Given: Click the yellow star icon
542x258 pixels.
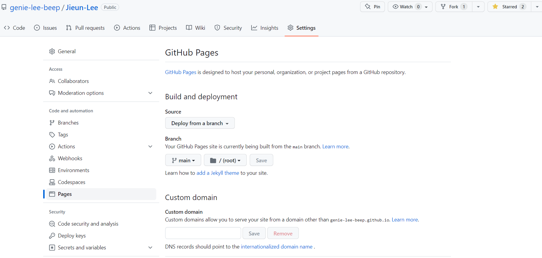Looking at the screenshot, I should [x=495, y=7].
